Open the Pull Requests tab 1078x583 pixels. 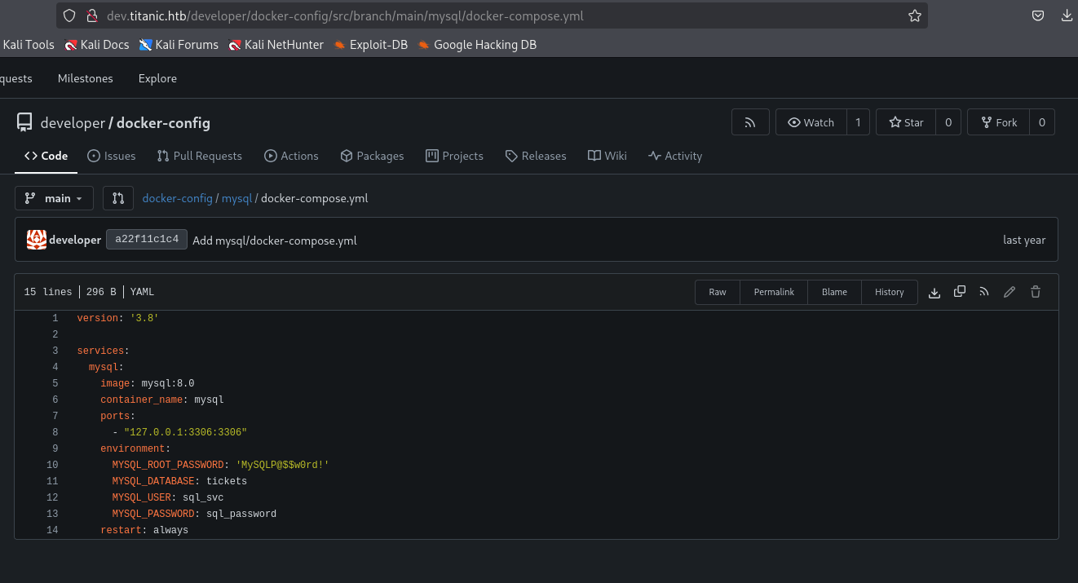click(x=200, y=156)
